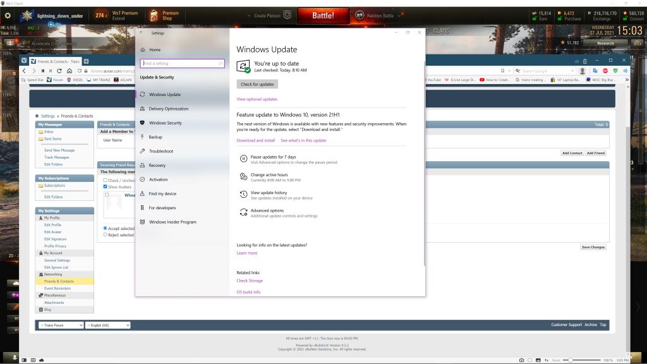This screenshot has height=364, width=647.
Task: Open Check Storage link
Action: [x=250, y=281]
